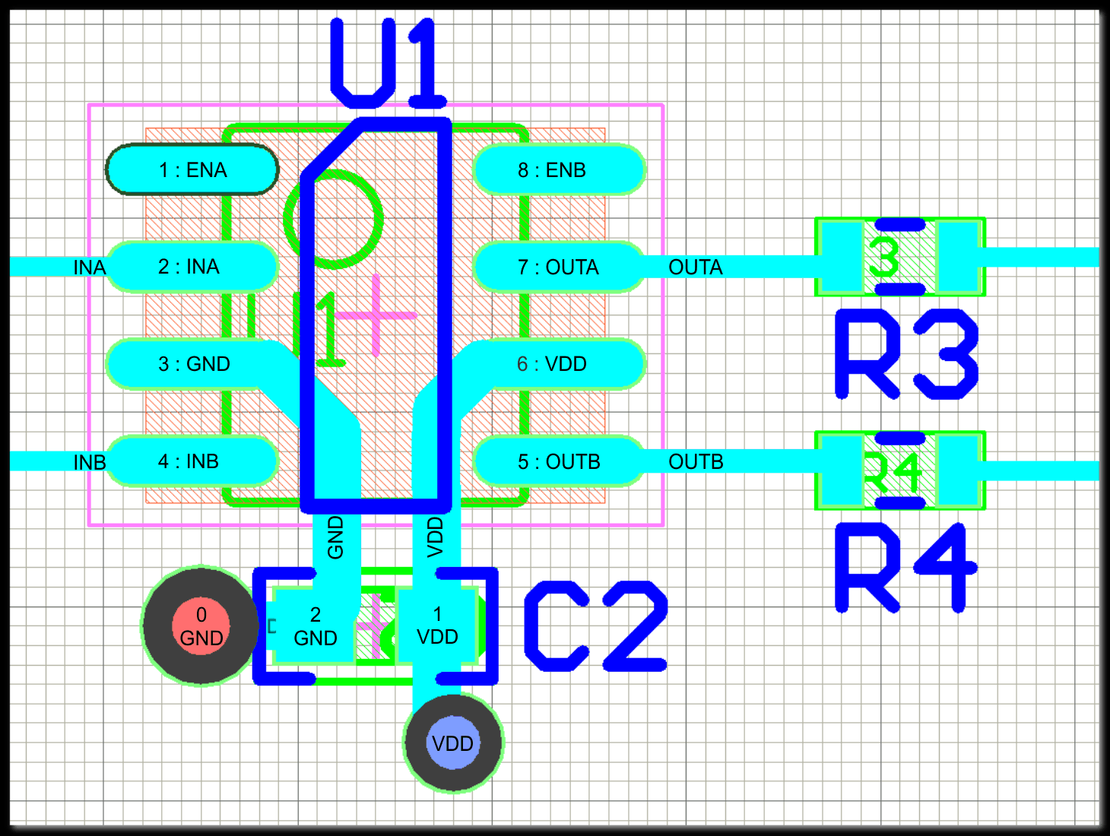Click the blue VDD via
Screen dimensions: 1110x836
(453, 743)
